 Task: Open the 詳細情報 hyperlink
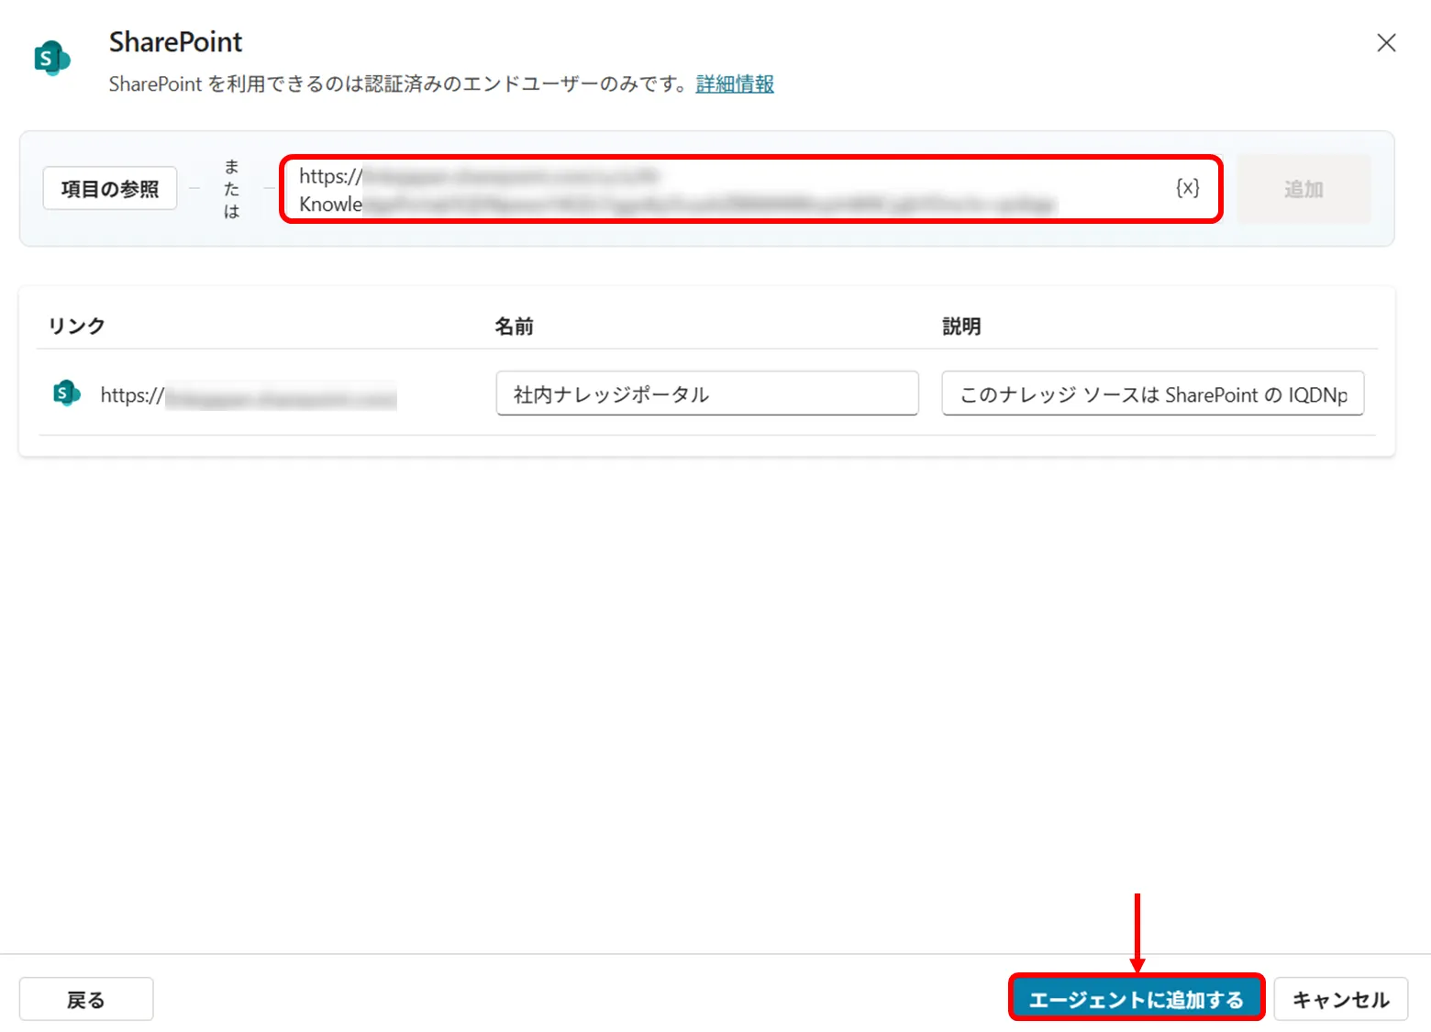pos(733,83)
